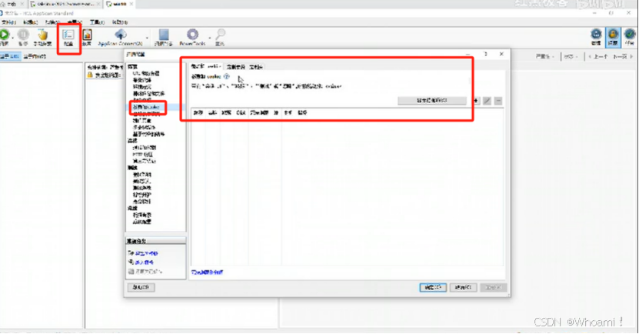This screenshot has height=334, width=639.
Task: Select the security issues row with lock icon
Action: (105, 75)
